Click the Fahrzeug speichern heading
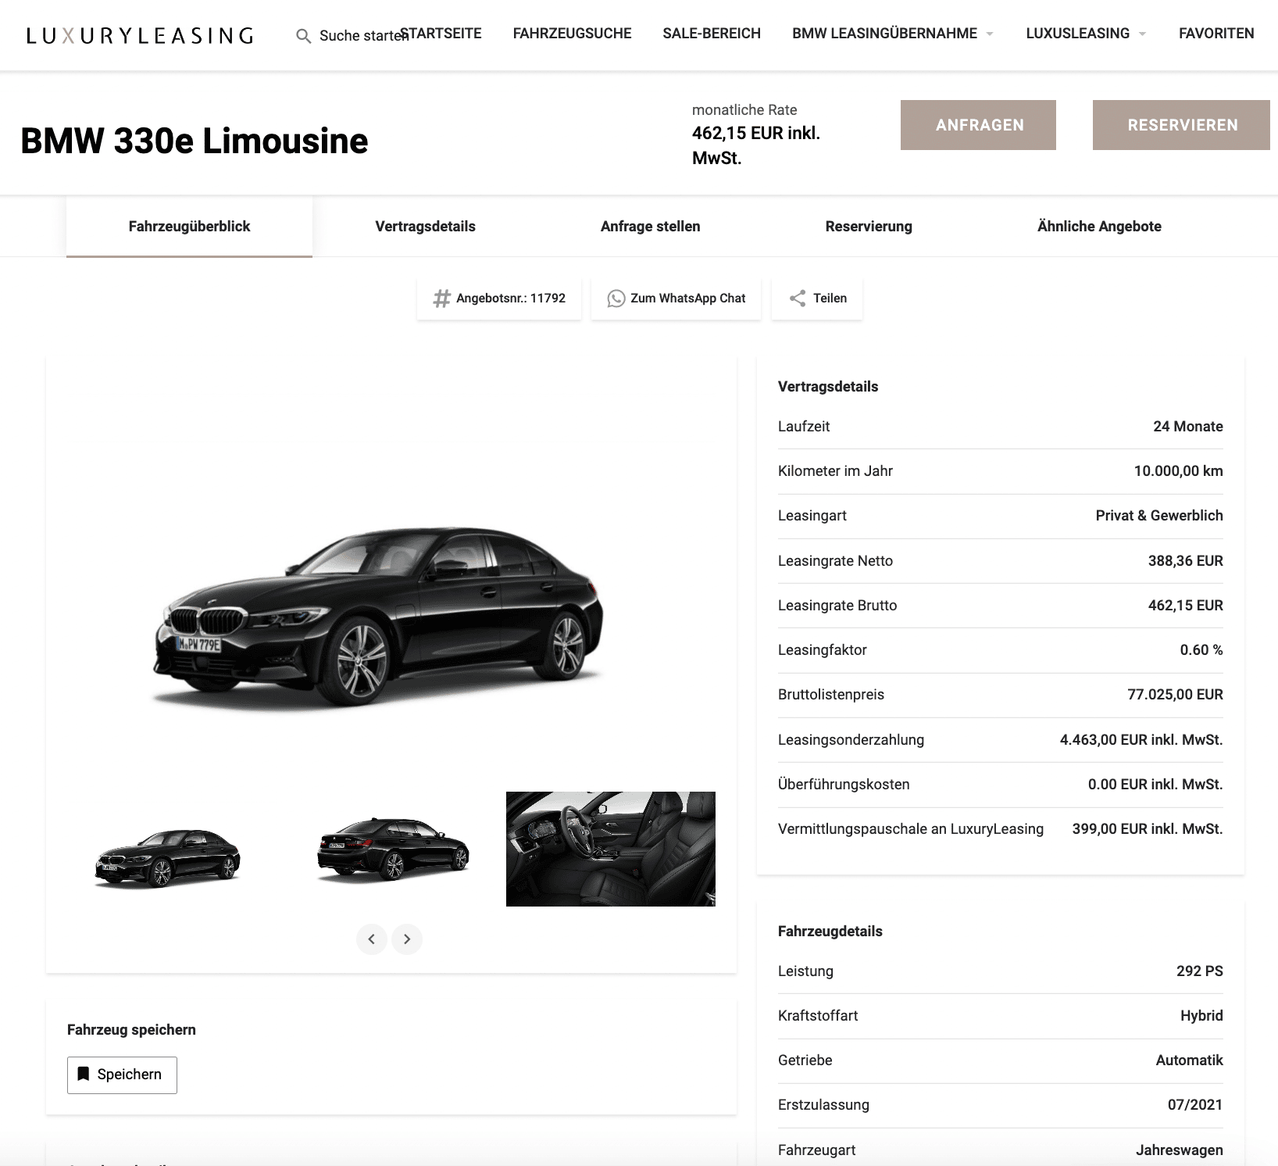The height and width of the screenshot is (1166, 1278). pos(131,1030)
